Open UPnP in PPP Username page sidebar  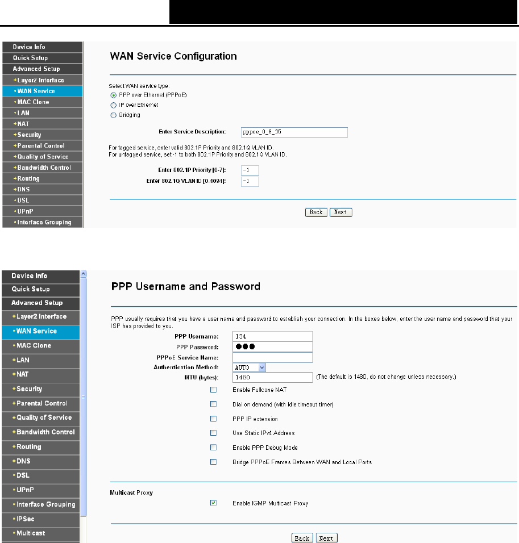40,490
